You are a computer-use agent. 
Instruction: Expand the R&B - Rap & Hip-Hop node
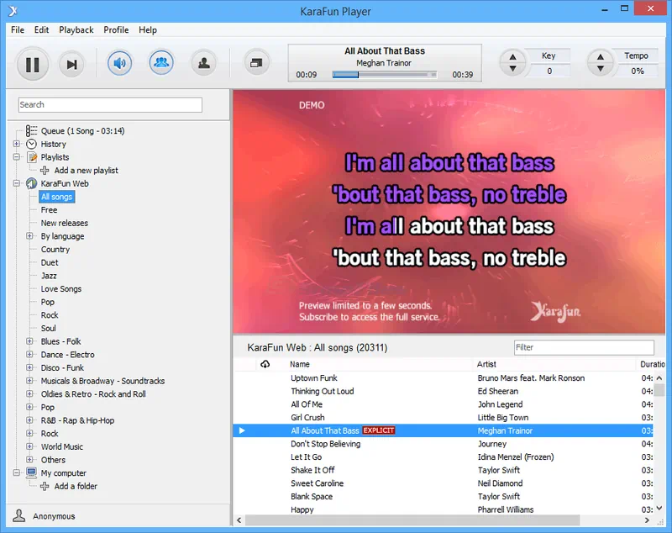(29, 420)
